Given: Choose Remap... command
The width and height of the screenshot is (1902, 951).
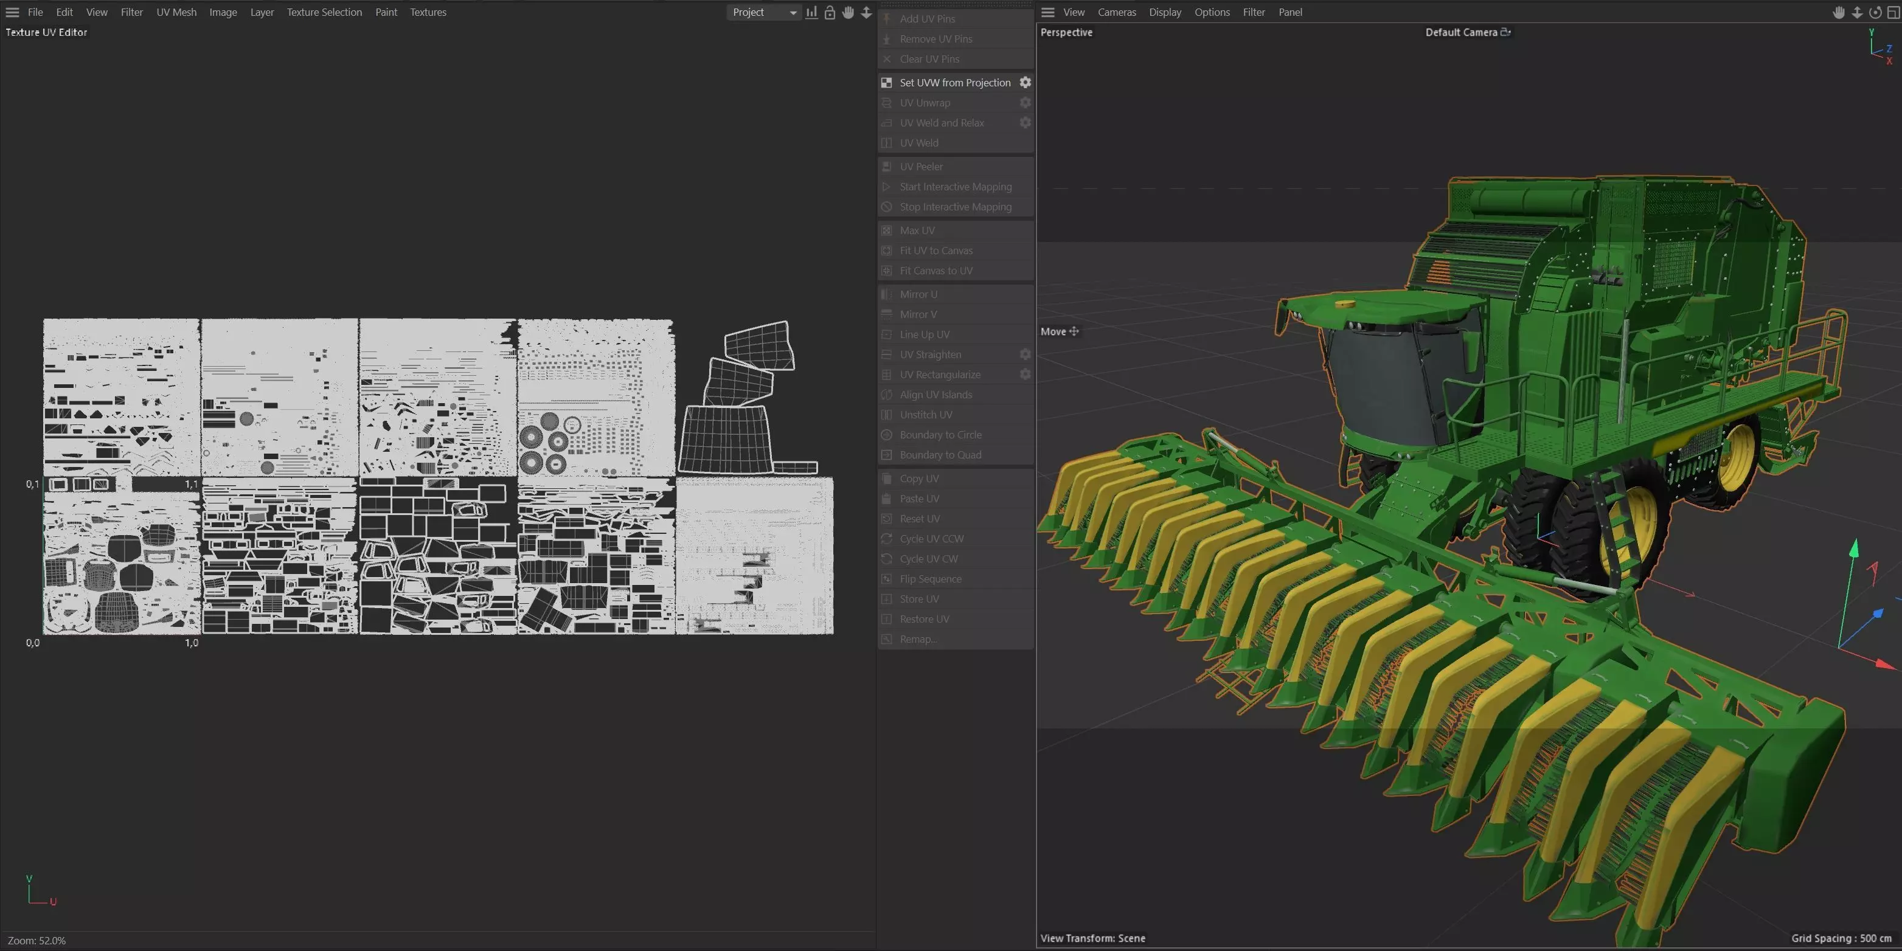Looking at the screenshot, I should click(956, 638).
